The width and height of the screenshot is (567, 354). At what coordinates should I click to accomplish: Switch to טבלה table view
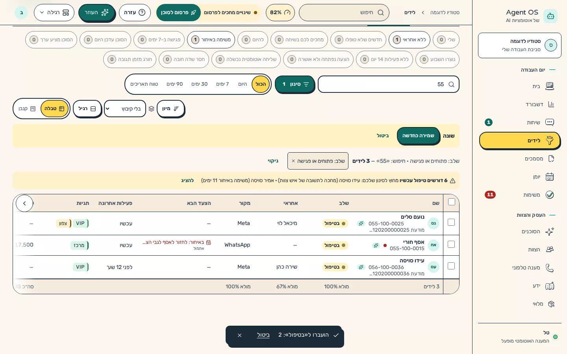[54, 109]
